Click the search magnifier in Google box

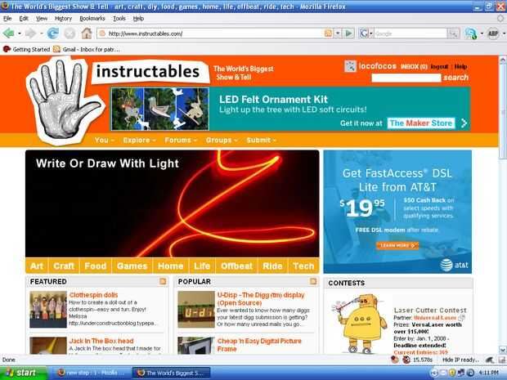coord(453,34)
